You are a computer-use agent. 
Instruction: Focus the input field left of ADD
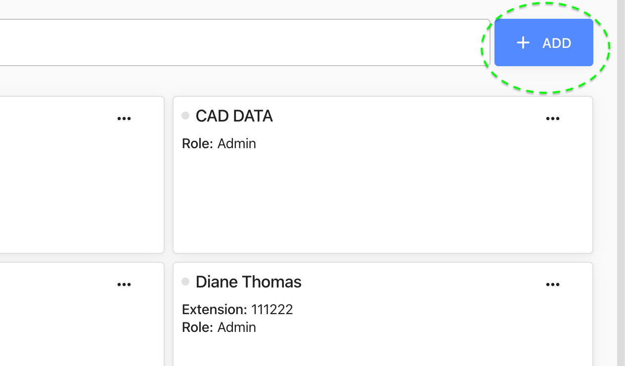[242, 42]
